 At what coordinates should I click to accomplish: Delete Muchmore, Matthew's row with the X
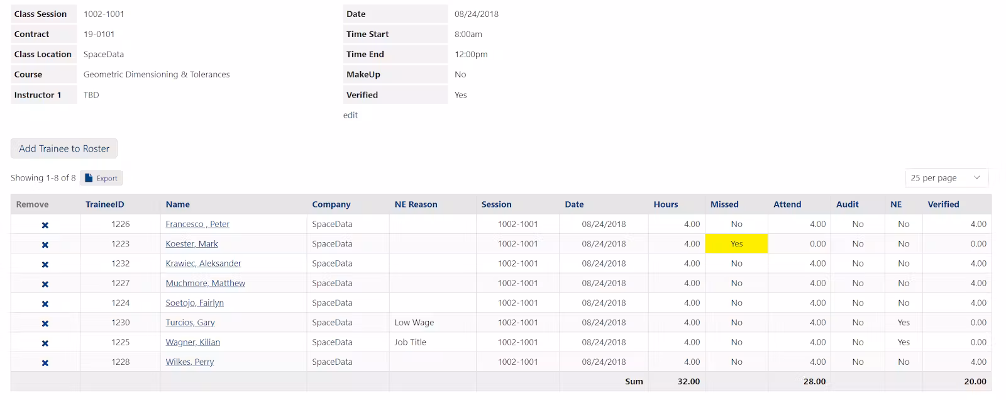click(45, 284)
